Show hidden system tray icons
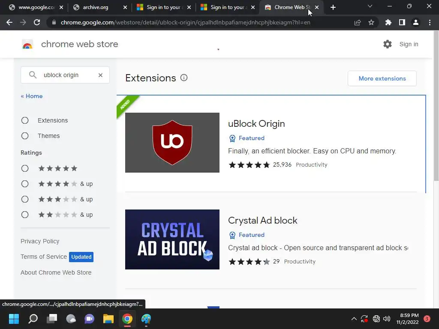 pos(354,319)
